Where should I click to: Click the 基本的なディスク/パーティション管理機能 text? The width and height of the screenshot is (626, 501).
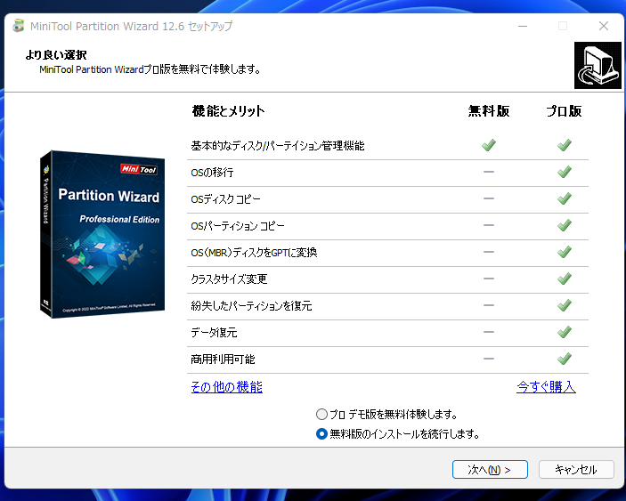click(x=278, y=146)
